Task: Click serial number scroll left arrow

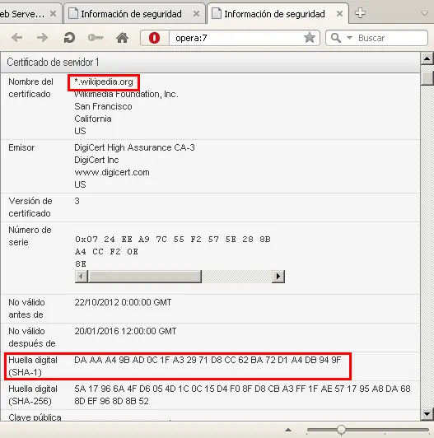Action: click(x=82, y=277)
